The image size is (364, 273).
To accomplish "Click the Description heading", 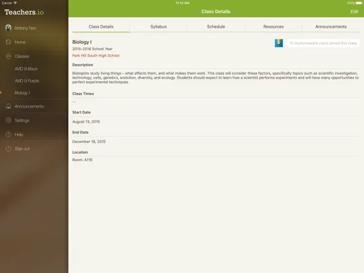I will pos(82,65).
